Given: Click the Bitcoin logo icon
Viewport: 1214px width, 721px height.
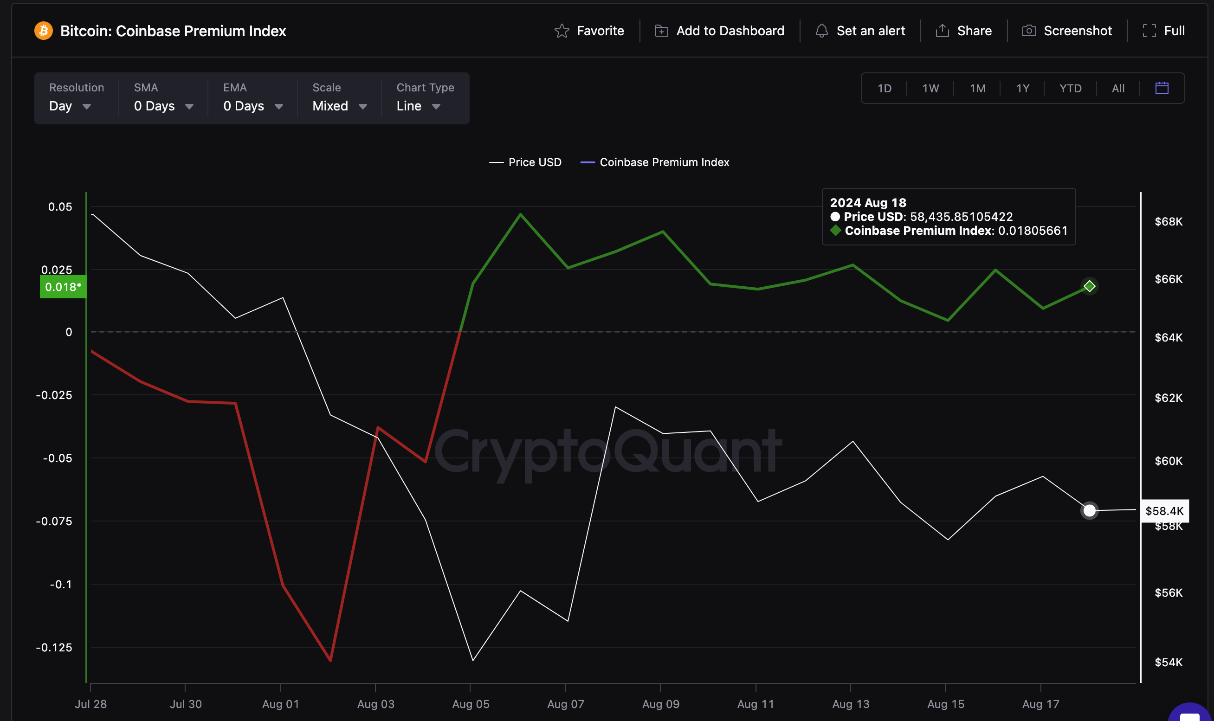Looking at the screenshot, I should 43,31.
